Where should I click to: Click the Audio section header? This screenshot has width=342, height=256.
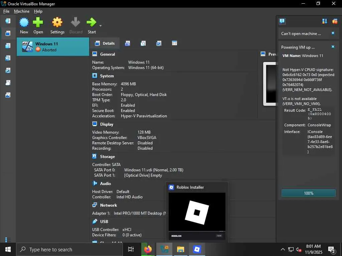point(105,184)
